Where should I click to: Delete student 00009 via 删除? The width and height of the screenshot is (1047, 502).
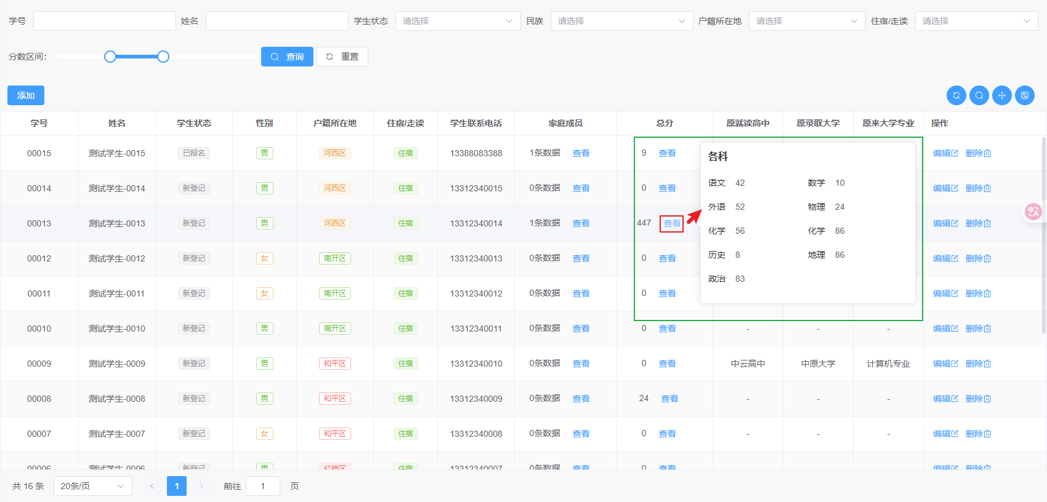click(978, 364)
